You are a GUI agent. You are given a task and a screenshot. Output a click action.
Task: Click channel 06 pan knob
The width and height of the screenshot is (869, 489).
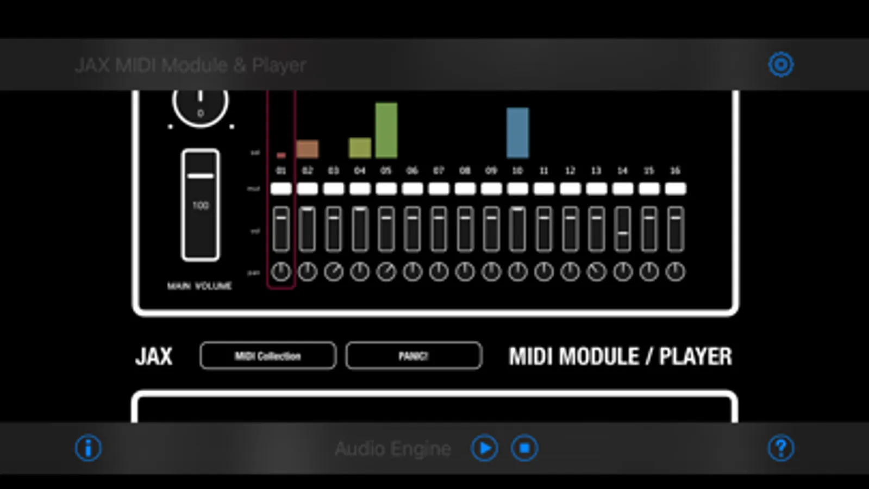tap(412, 272)
